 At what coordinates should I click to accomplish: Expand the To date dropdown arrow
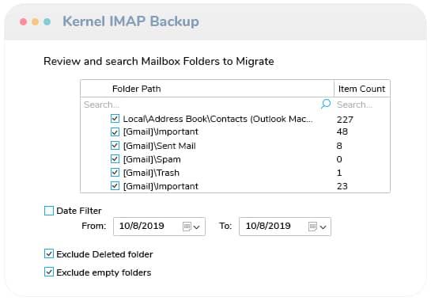click(323, 227)
